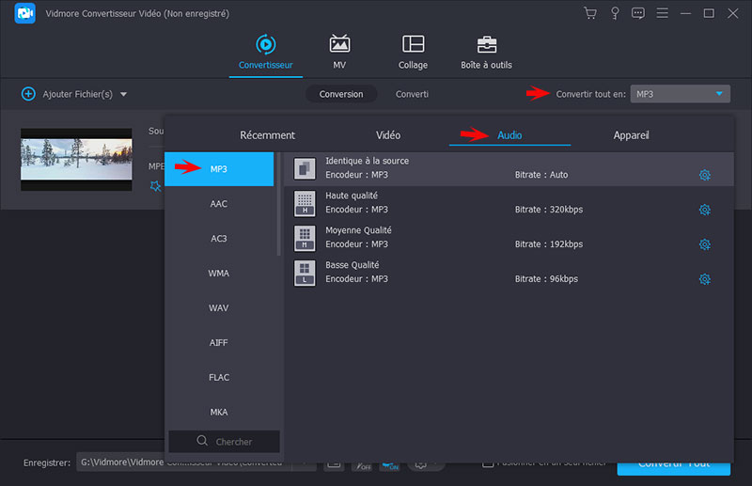Open Boîte à outils tab

pos(486,53)
